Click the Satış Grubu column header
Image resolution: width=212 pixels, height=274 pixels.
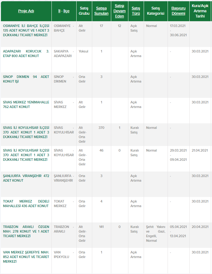pyautogui.click(x=84, y=11)
